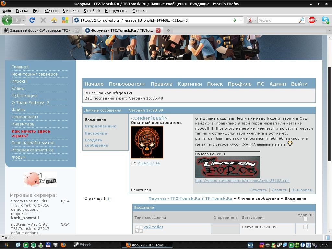Open the Отправленные messages folder
Viewport: 332px width, 249px height.
(101, 126)
